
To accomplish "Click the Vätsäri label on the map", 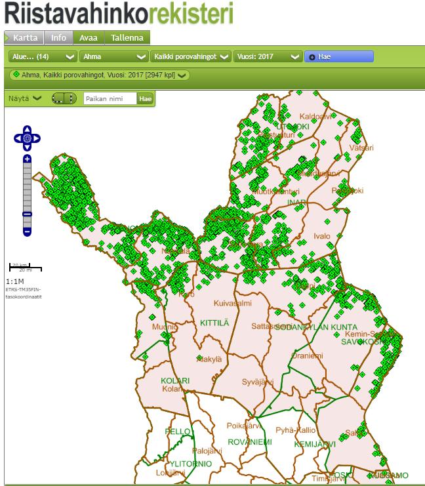I will [361, 148].
